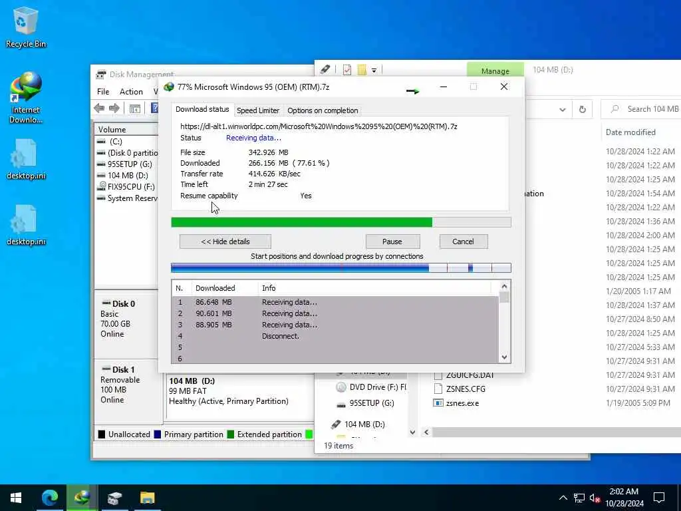
Task: Select the upper desktop.ini file icon
Action: coord(26,158)
